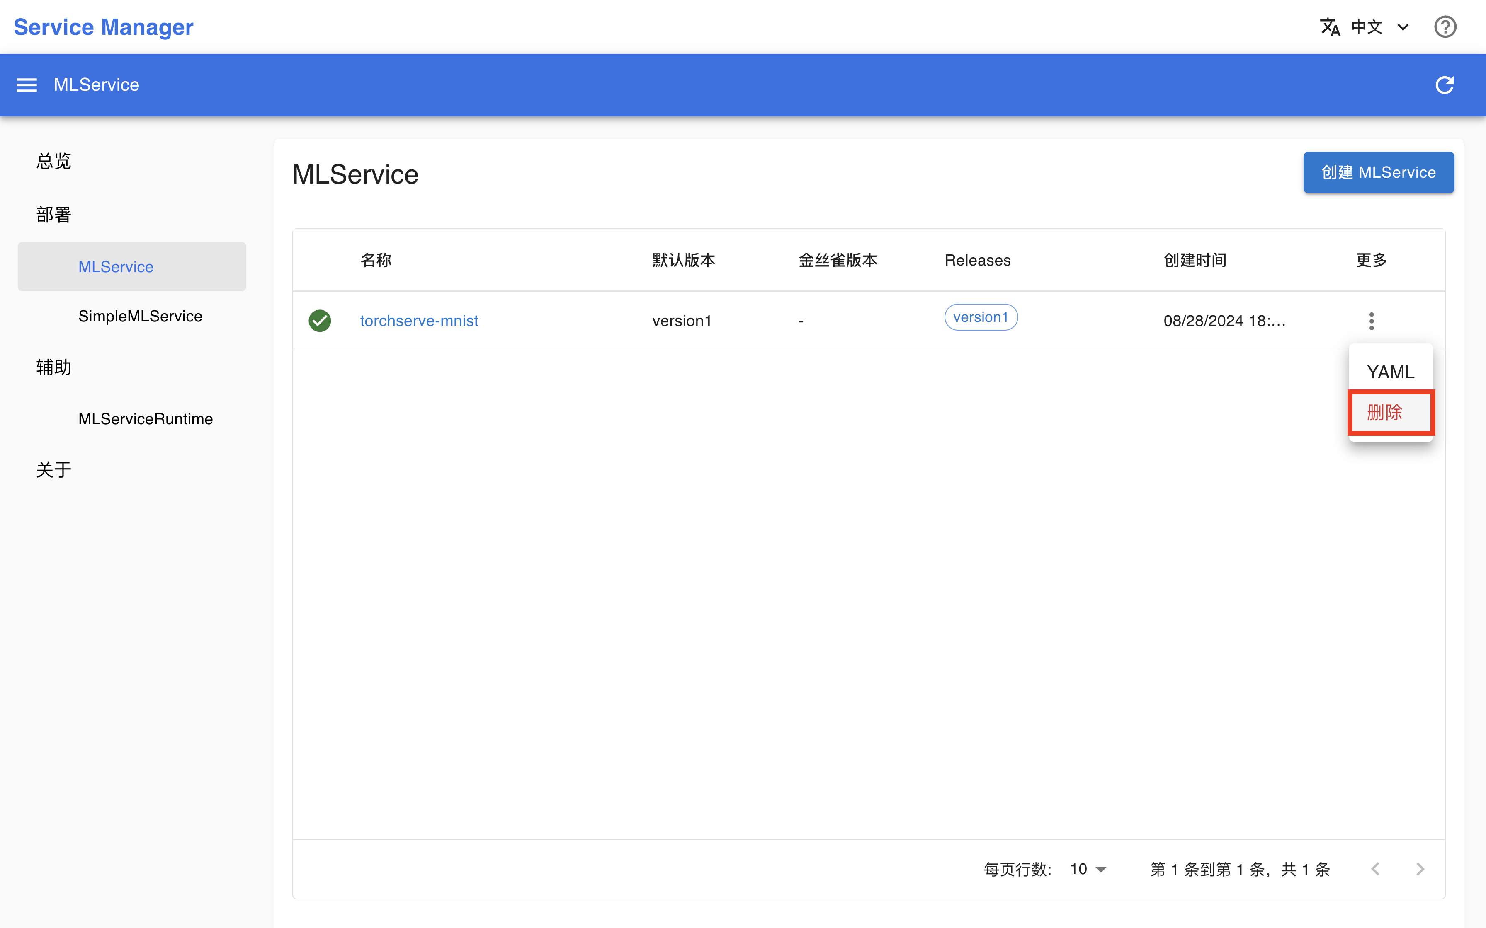This screenshot has height=928, width=1486.
Task: Open the three-dot more menu for torchserve-mnist
Action: pyautogui.click(x=1371, y=320)
